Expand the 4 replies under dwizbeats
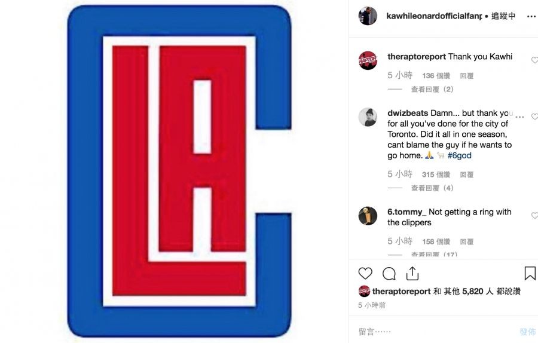This screenshot has width=538, height=343. click(432, 188)
